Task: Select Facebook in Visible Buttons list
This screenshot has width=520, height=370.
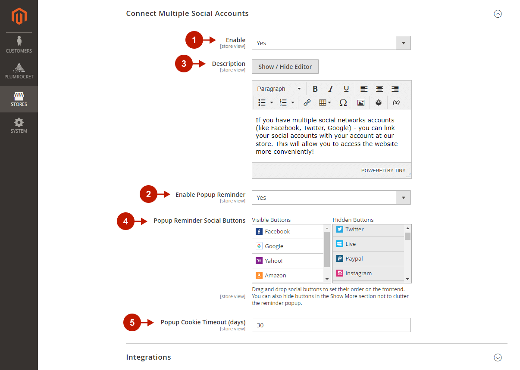Action: 288,232
